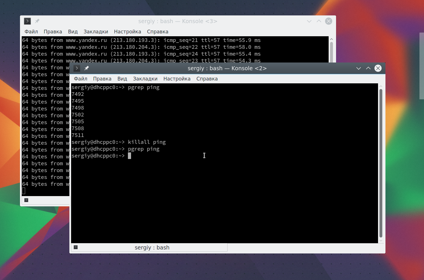Toggle the pin icon on Konsole <2>
The image size is (424, 280).
click(87, 68)
